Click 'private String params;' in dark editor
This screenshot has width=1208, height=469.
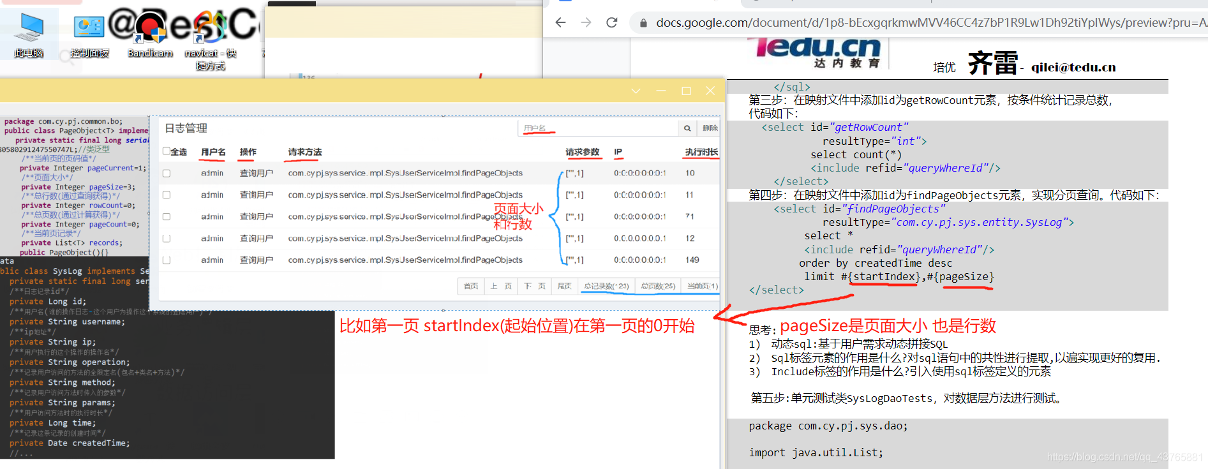click(63, 403)
